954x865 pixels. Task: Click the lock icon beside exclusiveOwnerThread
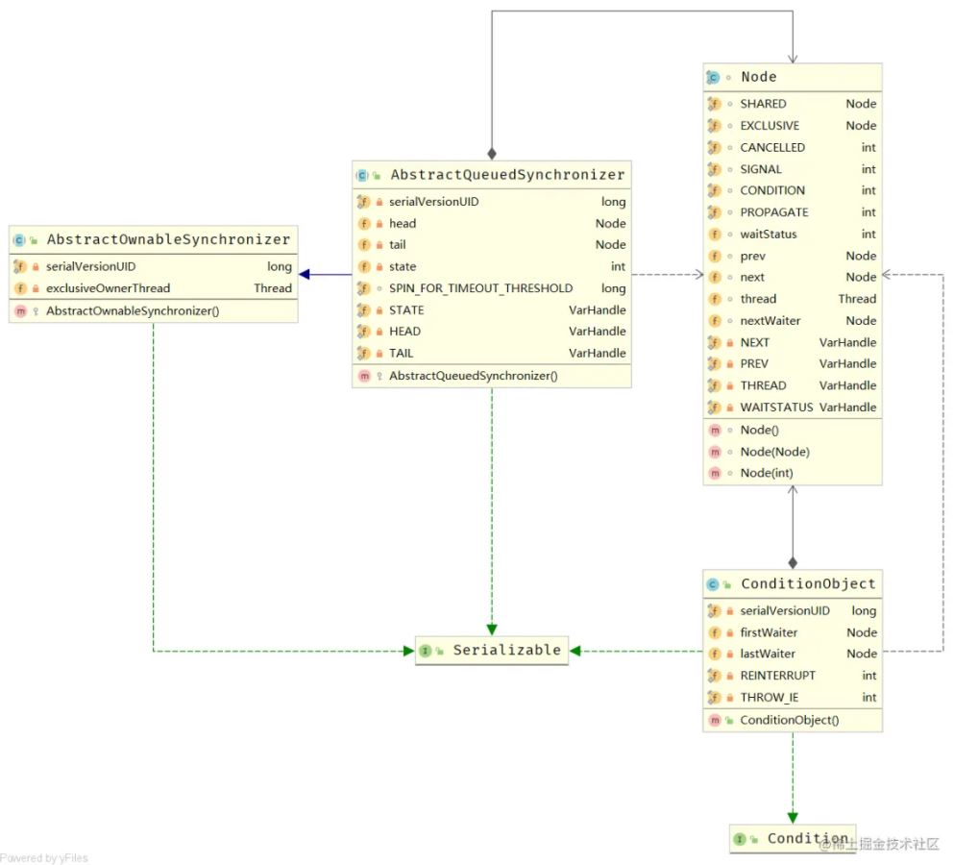click(35, 288)
